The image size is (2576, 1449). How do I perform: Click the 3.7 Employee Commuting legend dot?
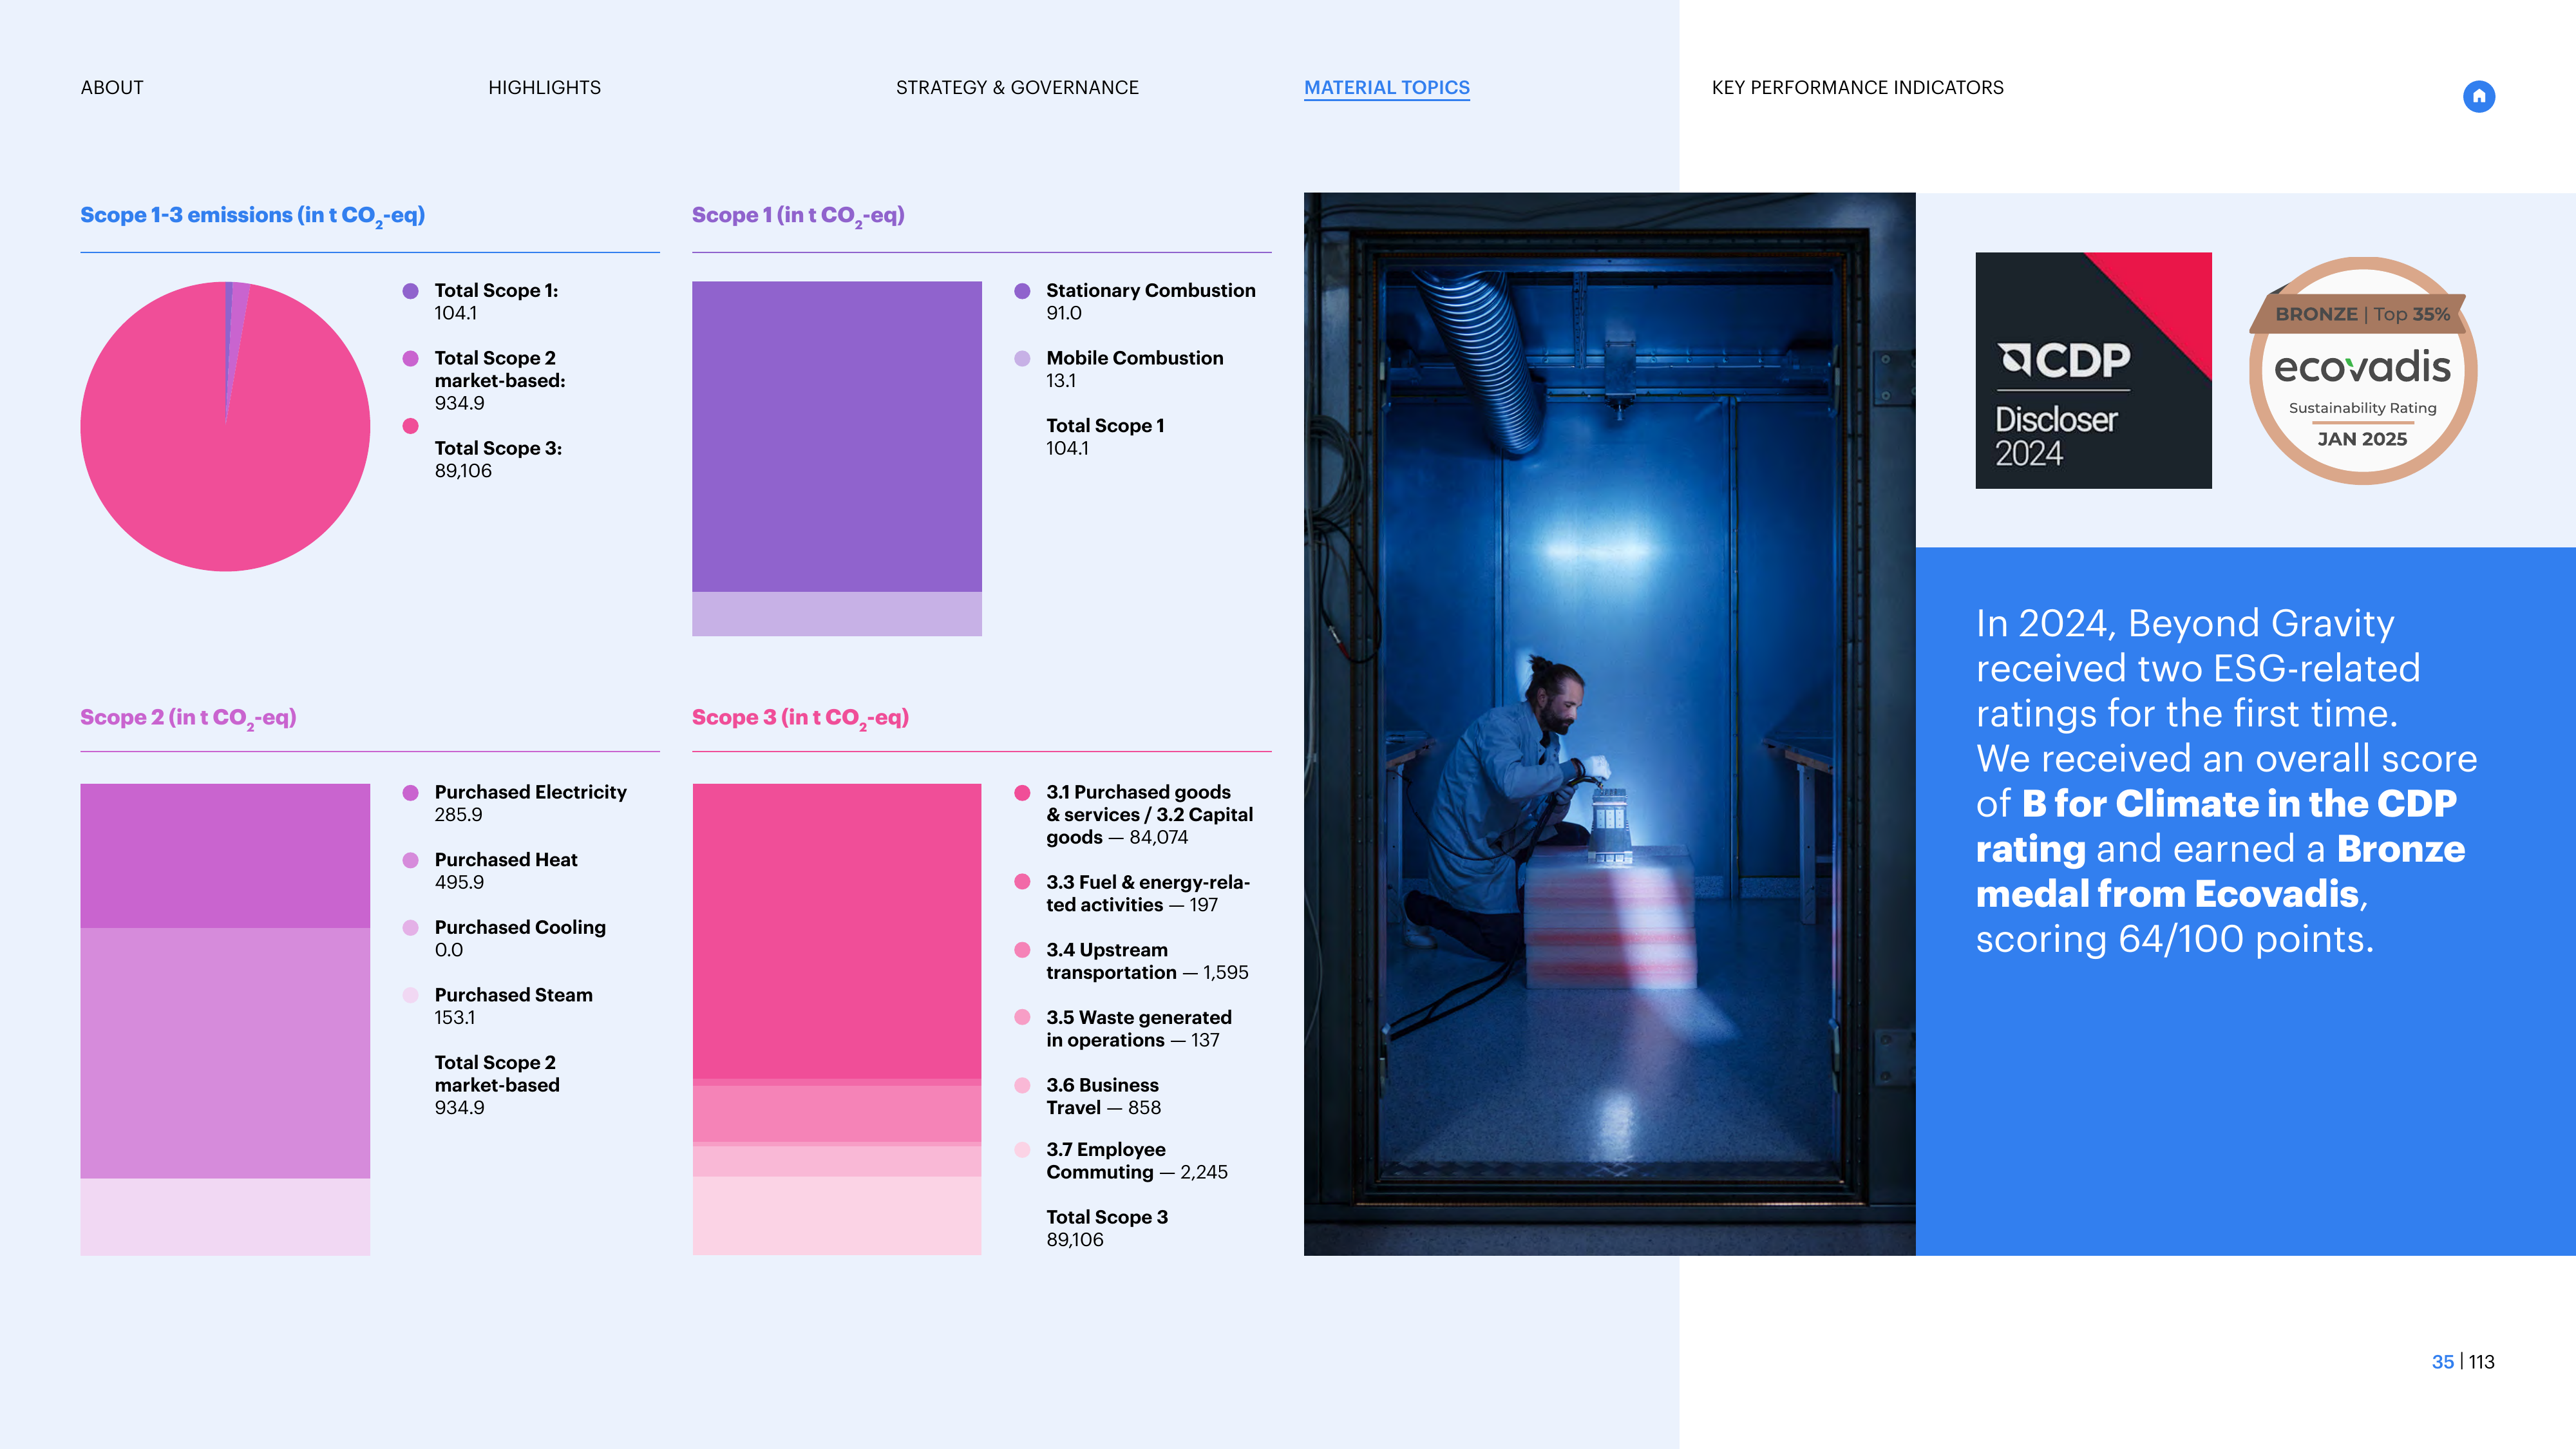1022,1149
